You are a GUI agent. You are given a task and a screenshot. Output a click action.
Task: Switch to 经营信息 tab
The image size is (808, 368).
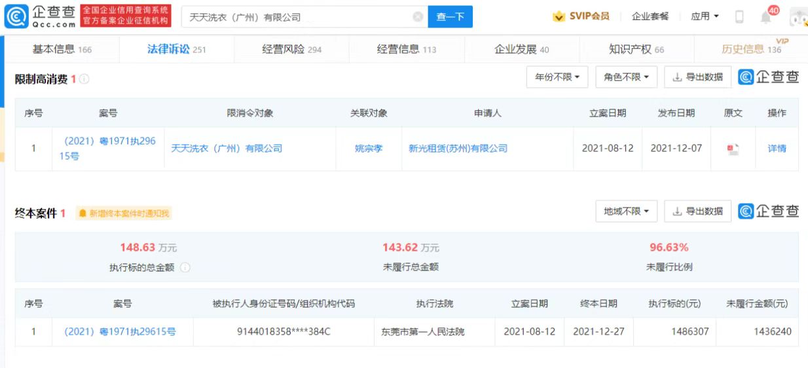coord(407,49)
